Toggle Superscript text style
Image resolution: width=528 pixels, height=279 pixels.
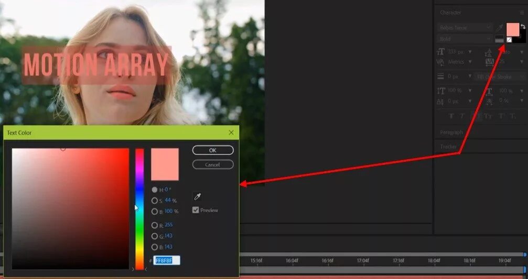pyautogui.click(x=501, y=116)
